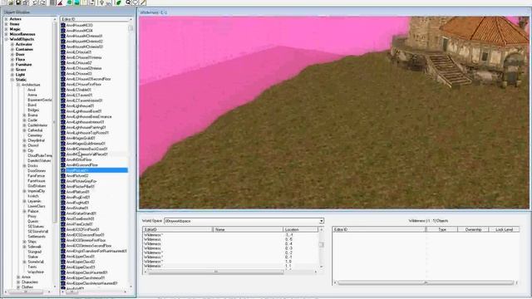Click the EditorID column in cell list
Screen dimensions: 532x299
pyautogui.click(x=178, y=229)
